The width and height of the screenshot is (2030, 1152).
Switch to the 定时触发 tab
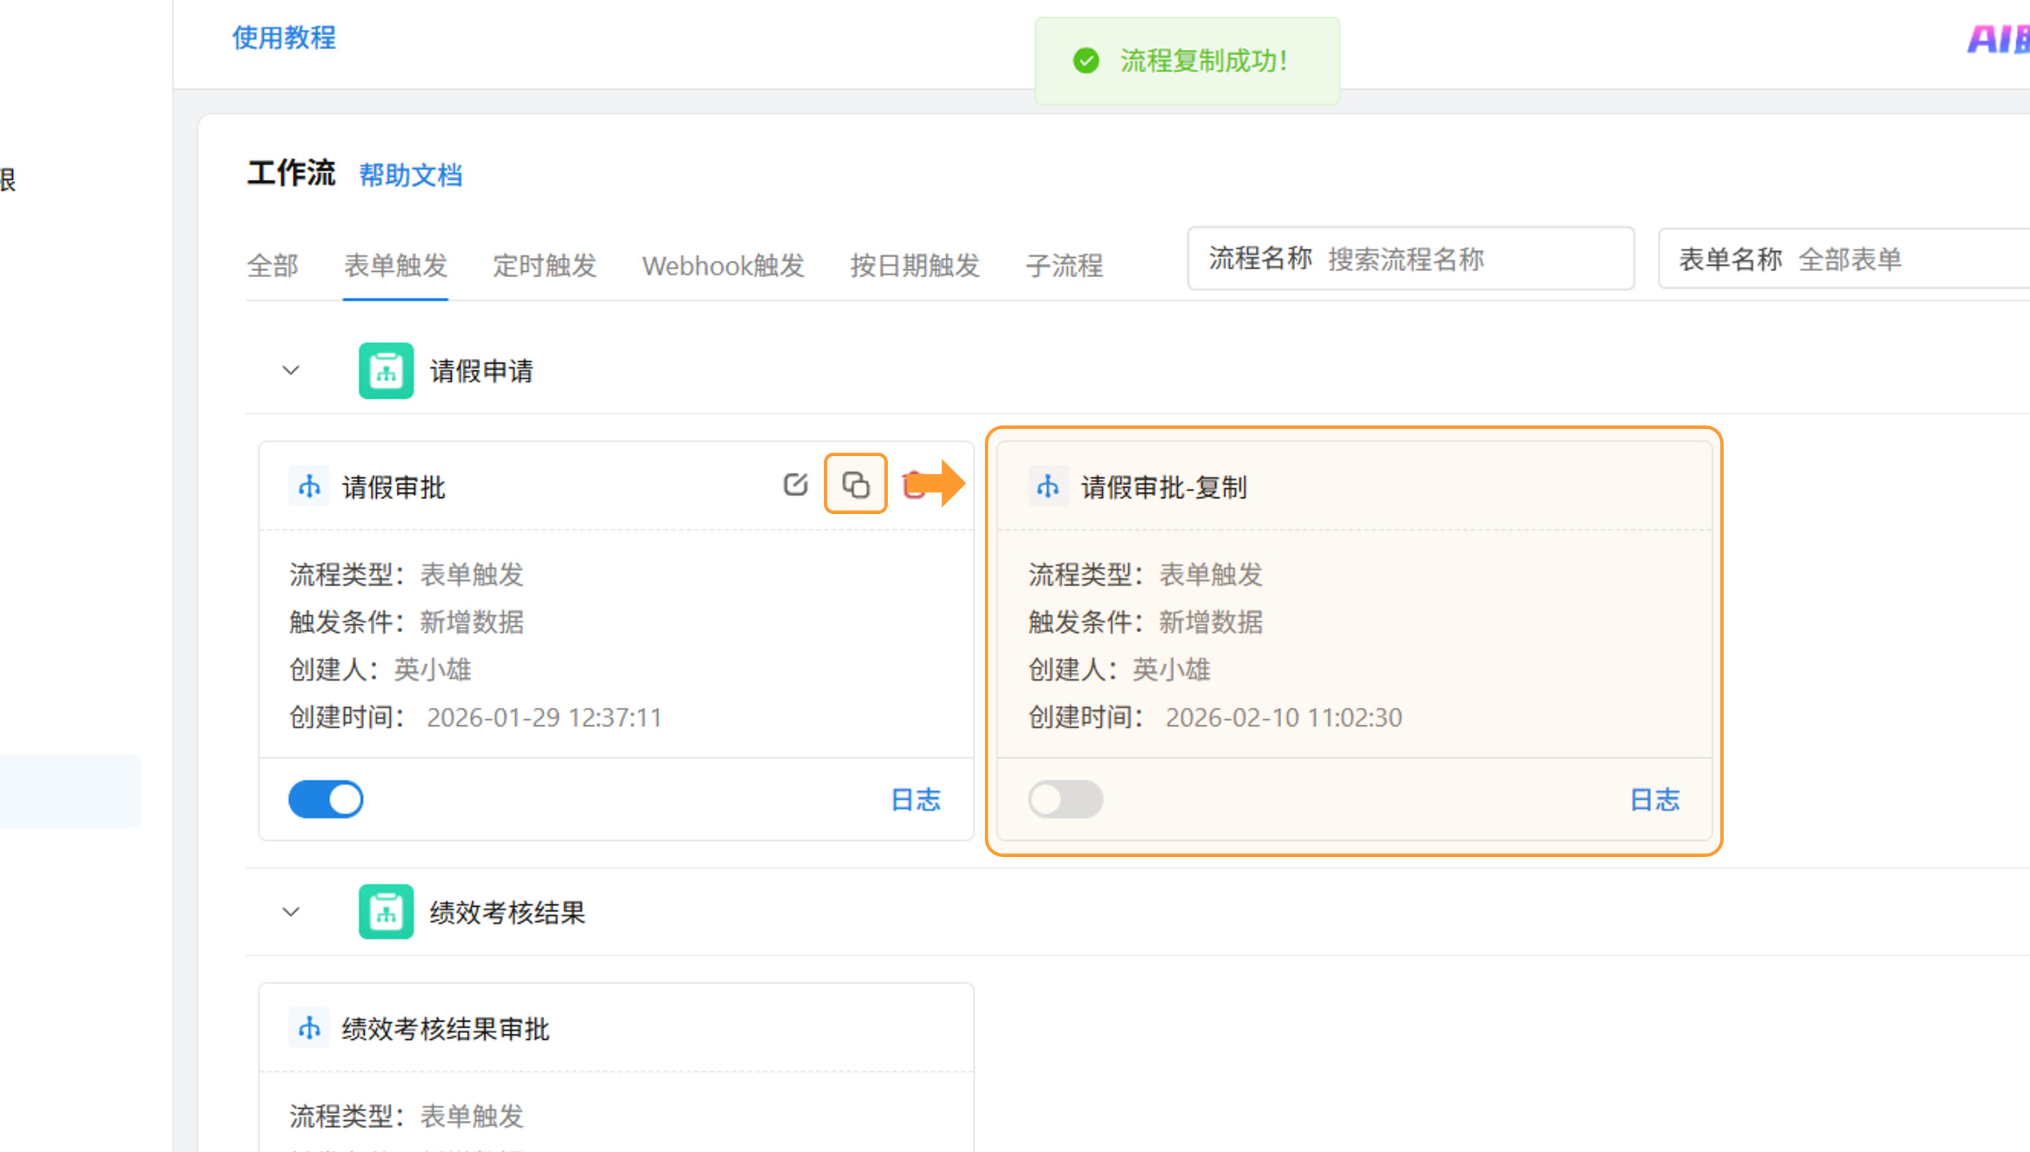coord(544,265)
